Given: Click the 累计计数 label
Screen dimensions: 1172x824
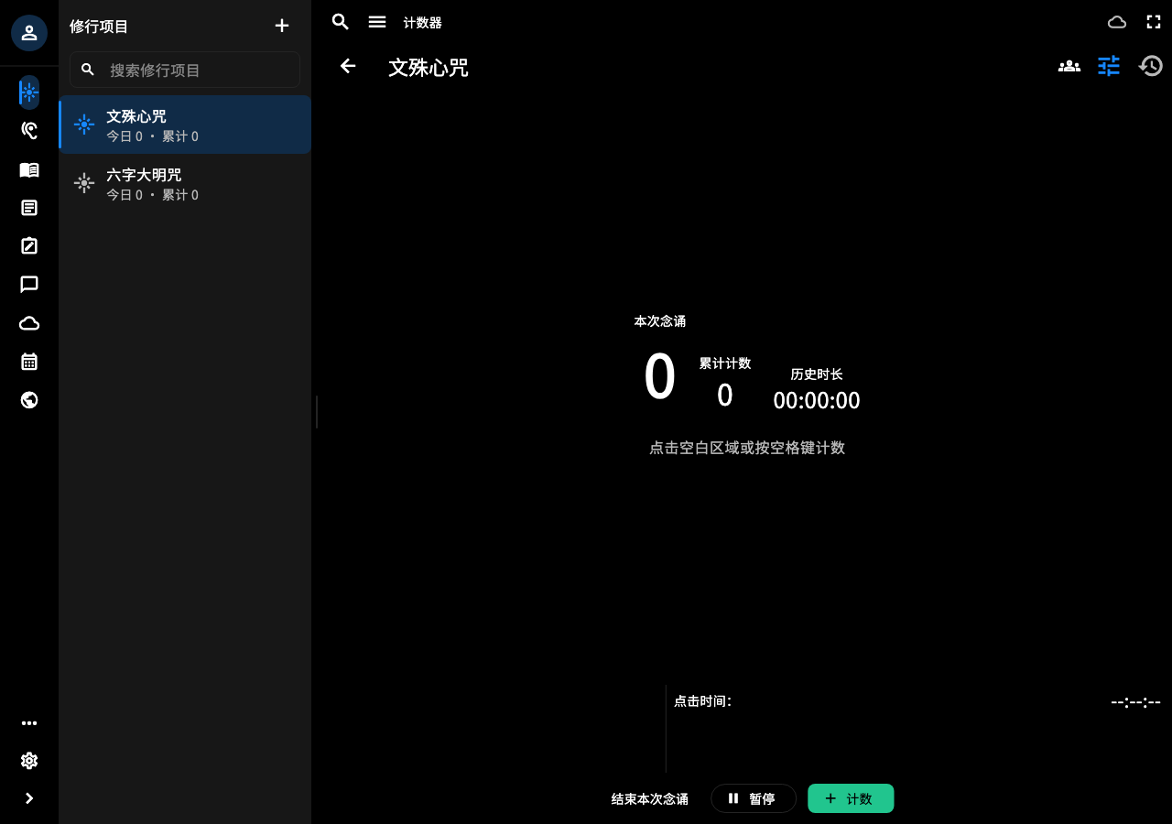Looking at the screenshot, I should point(725,363).
